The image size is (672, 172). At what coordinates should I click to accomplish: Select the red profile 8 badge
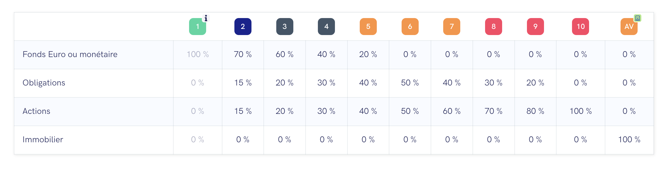click(x=493, y=27)
